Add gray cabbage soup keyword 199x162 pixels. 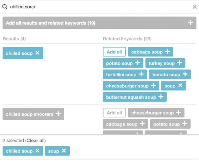tap(125, 124)
